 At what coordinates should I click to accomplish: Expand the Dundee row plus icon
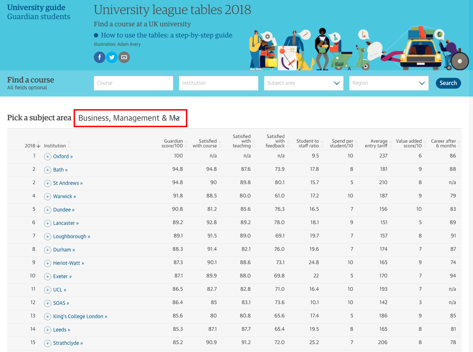pos(48,210)
